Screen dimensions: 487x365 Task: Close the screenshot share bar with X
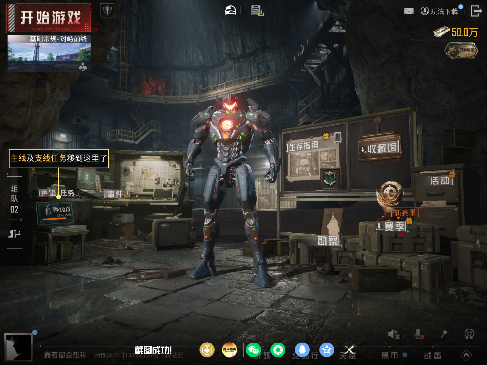(349, 350)
